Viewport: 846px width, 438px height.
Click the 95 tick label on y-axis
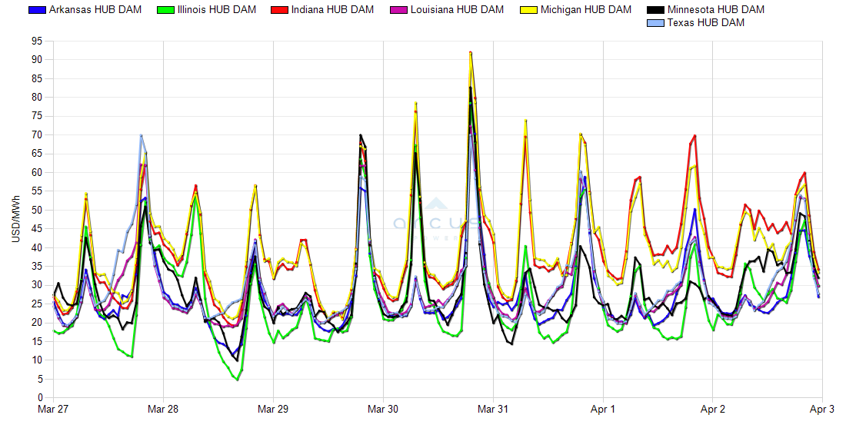pos(37,41)
